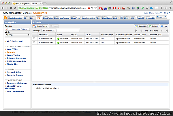The image size is (173, 116).
Task: Jump to the last page of subnets
Action: coord(167,30)
